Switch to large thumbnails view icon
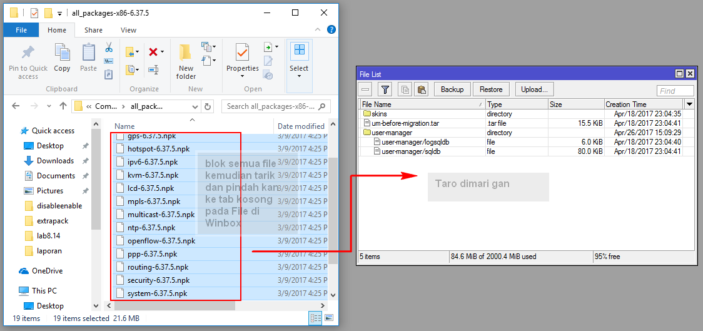This screenshot has height=331, width=703. [329, 318]
